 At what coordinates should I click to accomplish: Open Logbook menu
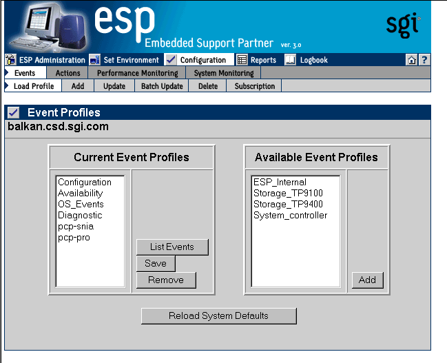tap(314, 60)
